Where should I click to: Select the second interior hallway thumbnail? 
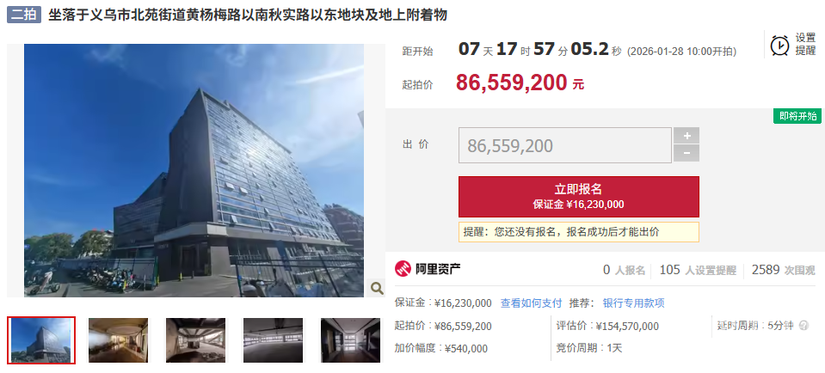(119, 339)
